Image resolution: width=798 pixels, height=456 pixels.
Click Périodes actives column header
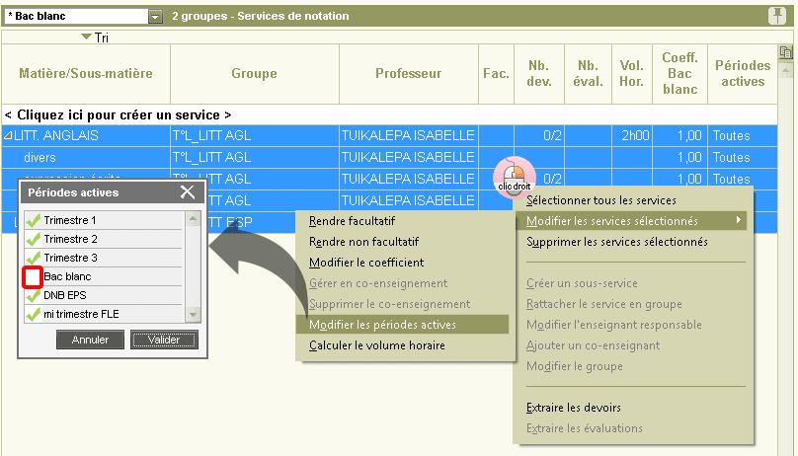click(x=743, y=74)
